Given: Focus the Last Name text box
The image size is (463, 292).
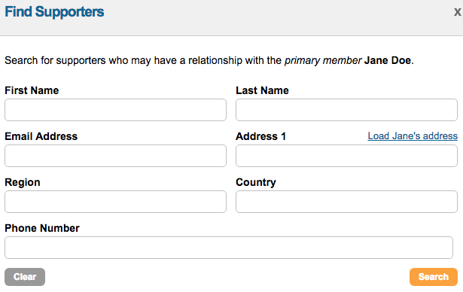Looking at the screenshot, I should [x=346, y=110].
